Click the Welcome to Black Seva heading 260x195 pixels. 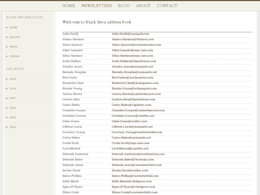(x=97, y=22)
